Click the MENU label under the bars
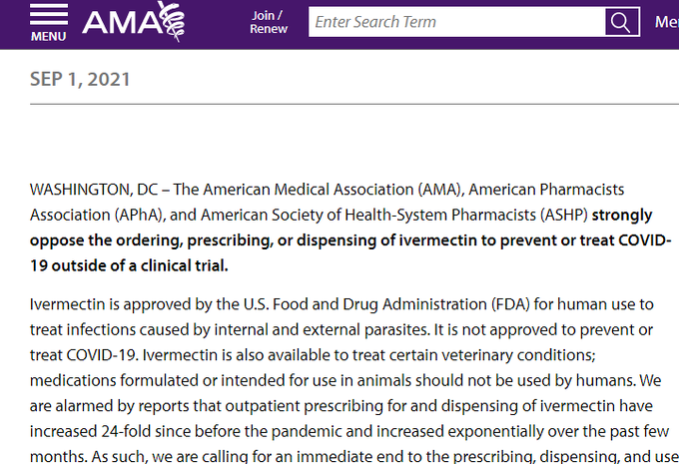Screen dimensions: 679x464 pyautogui.click(x=49, y=36)
